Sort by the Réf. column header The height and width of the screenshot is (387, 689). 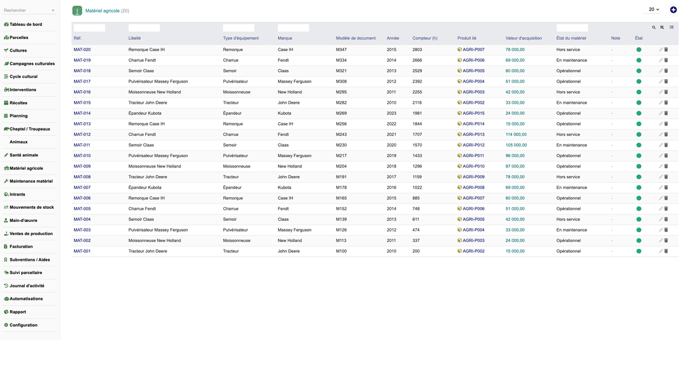pos(78,38)
